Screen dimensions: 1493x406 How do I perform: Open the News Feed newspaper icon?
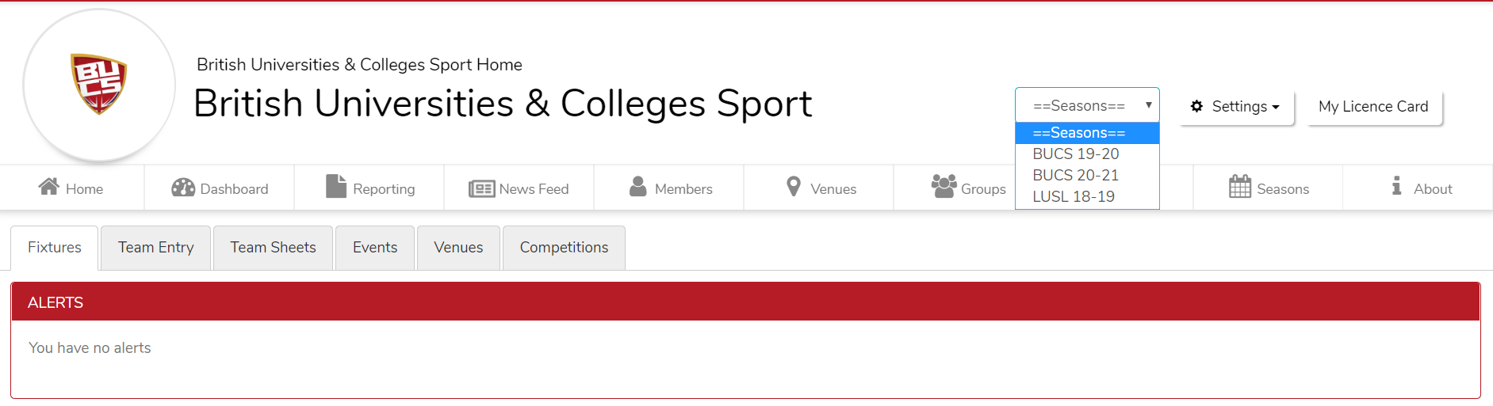[481, 188]
